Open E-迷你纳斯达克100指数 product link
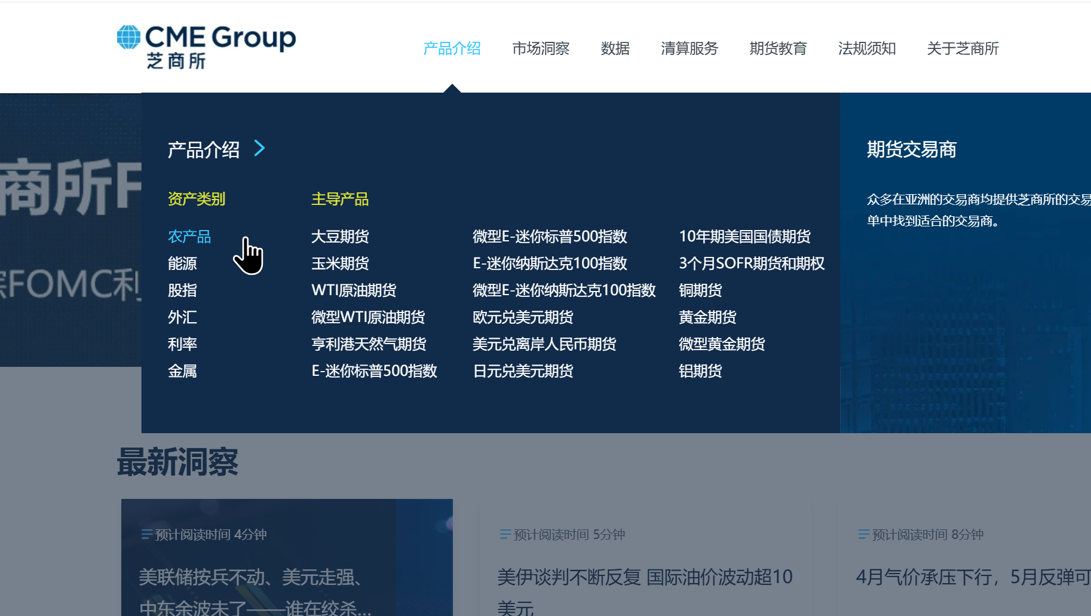Screen dimensions: 1091x616 coord(550,263)
